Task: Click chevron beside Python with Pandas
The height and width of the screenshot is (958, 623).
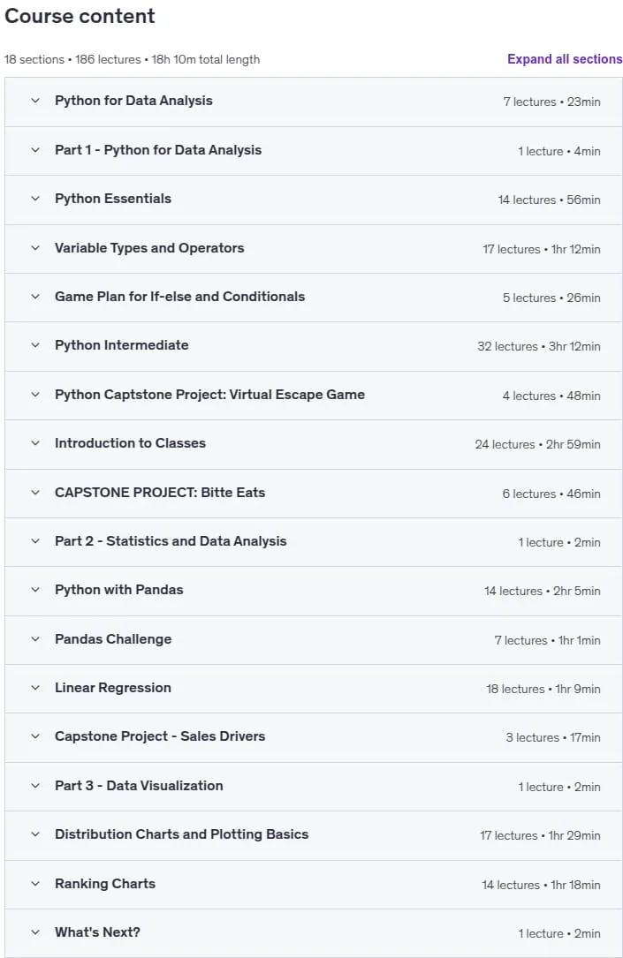Action: 35,590
